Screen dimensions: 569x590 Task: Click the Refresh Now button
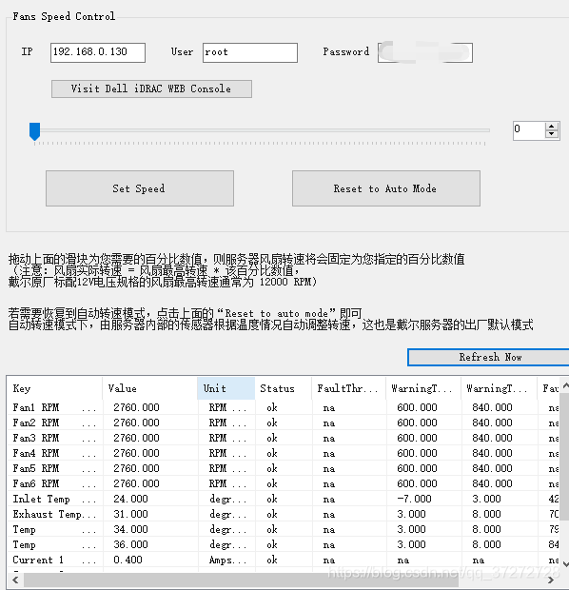click(489, 357)
